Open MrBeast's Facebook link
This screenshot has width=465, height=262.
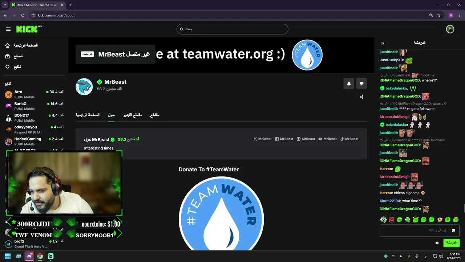284,139
